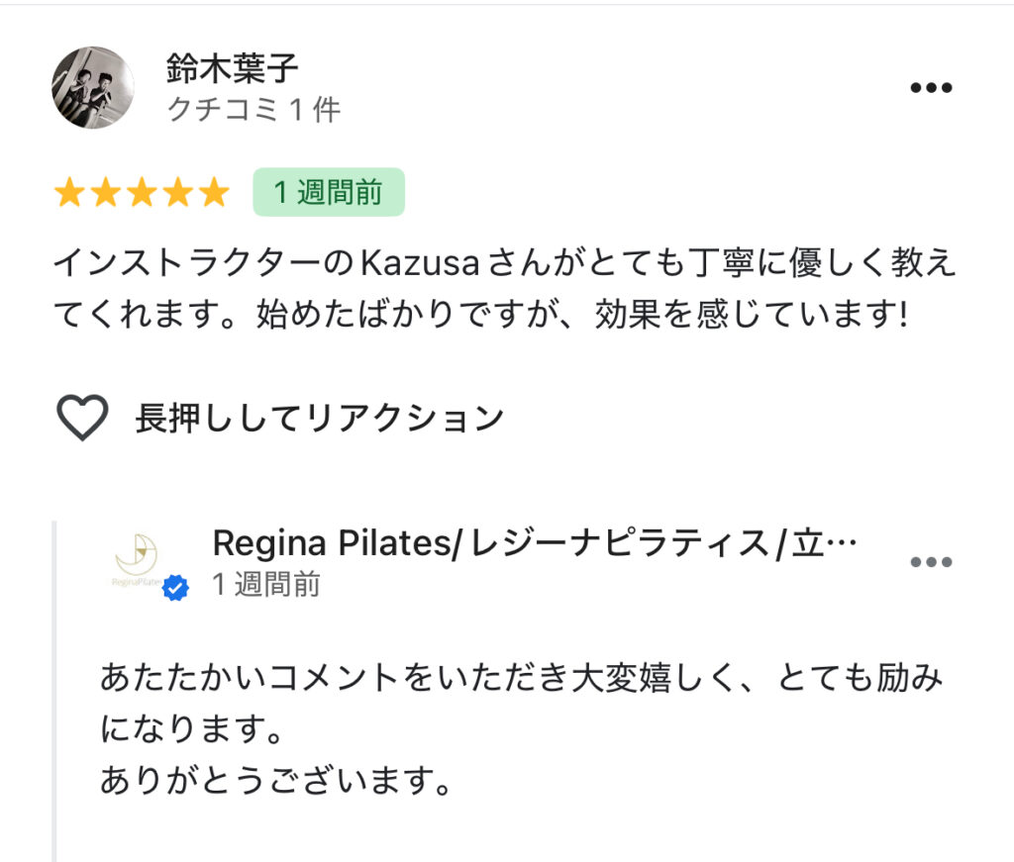Viewport: 1014px width, 862px height.
Task: Click the reply's 1 週間前 timestamp
Action: 265,584
